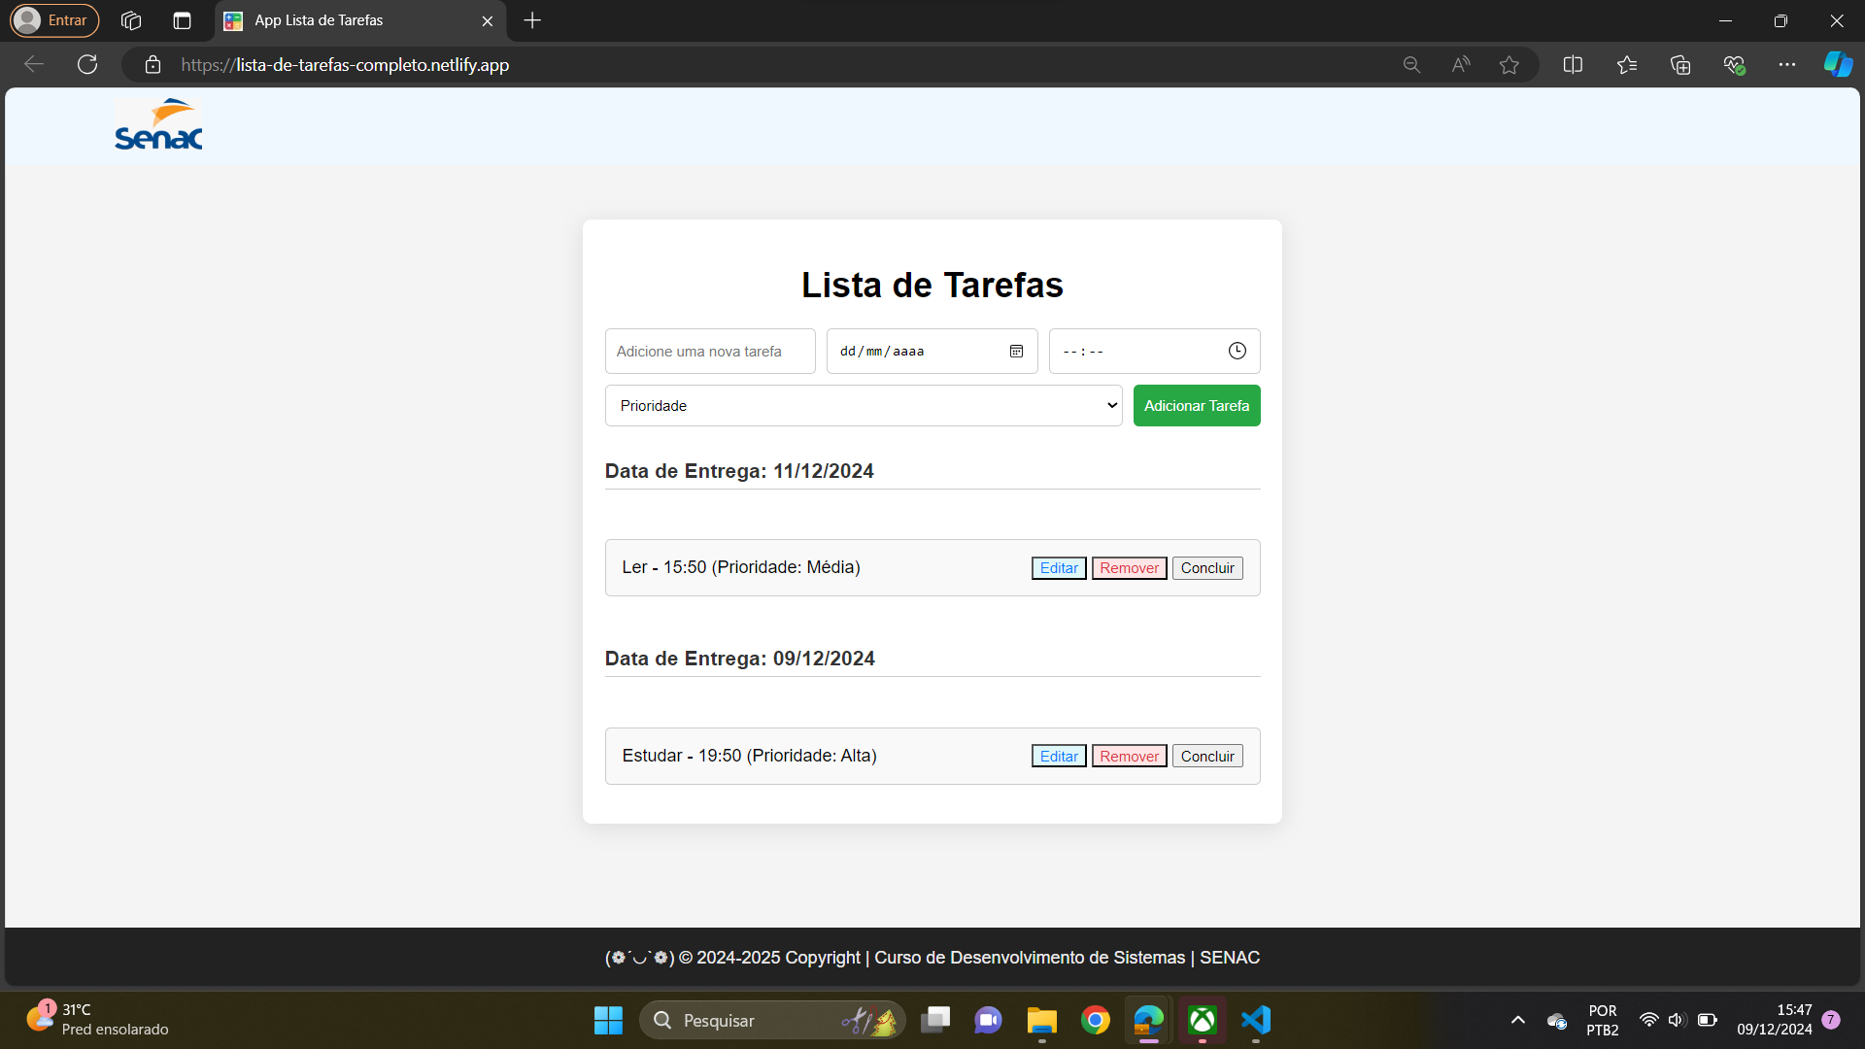Click the footer copyright text
Image resolution: width=1865 pixels, height=1049 pixels.
pyautogui.click(x=932, y=958)
